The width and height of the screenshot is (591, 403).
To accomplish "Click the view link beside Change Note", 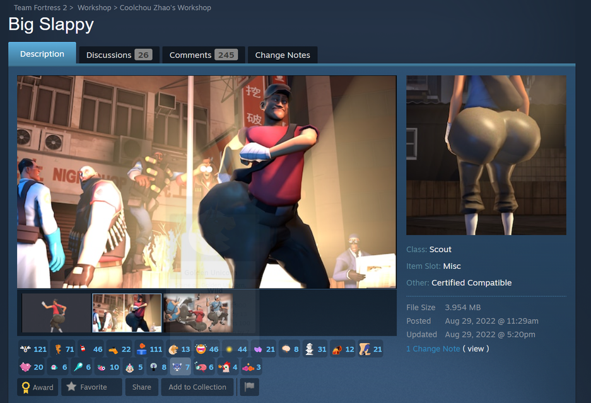I will (476, 349).
